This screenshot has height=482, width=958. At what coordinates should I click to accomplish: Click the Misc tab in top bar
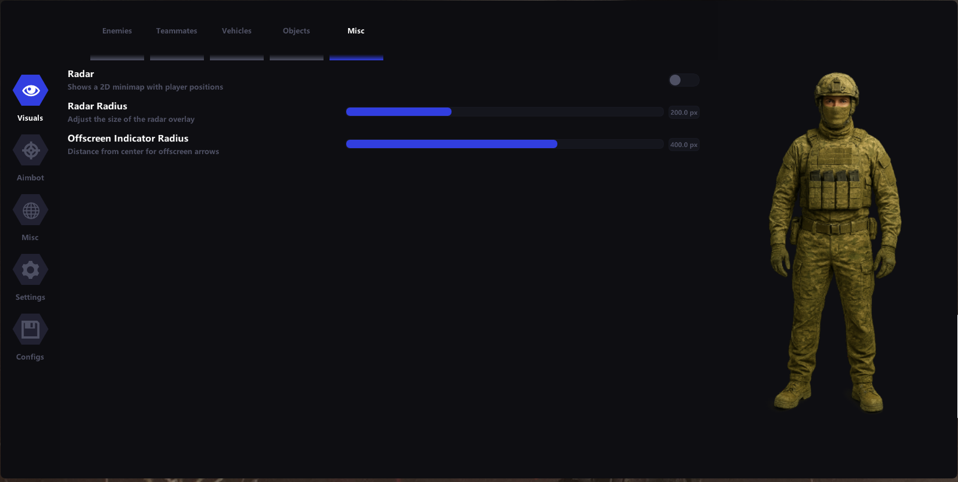[356, 31]
